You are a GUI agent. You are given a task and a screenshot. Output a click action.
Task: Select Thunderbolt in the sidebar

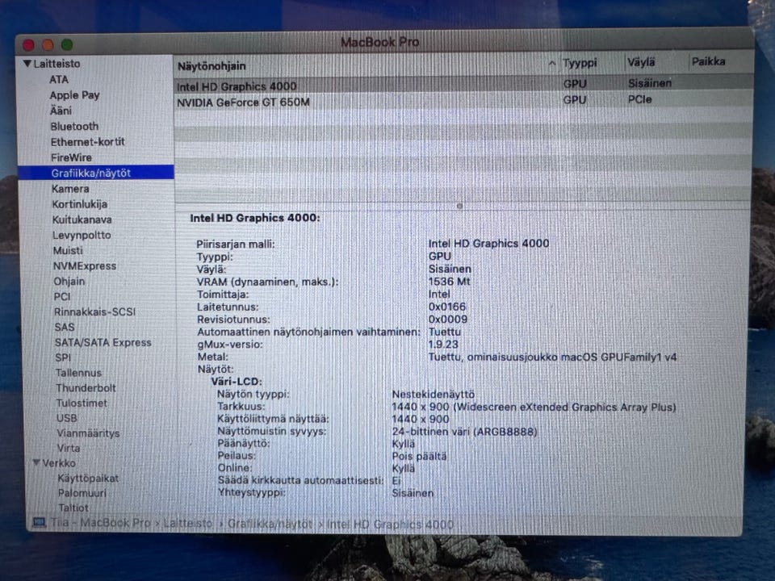click(86, 388)
